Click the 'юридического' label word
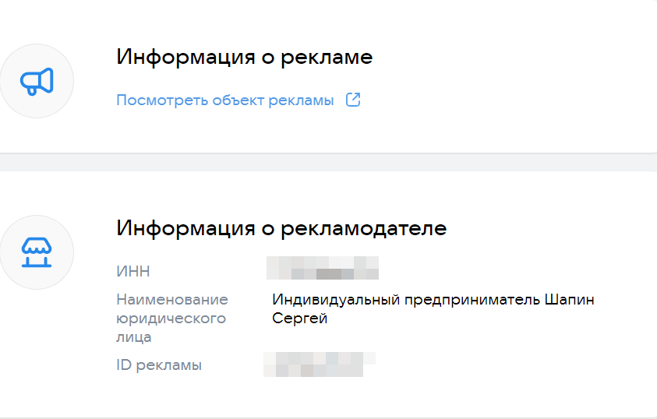Image resolution: width=657 pixels, height=419 pixels. [171, 318]
